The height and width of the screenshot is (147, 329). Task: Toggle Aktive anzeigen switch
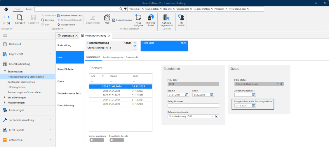(97, 140)
